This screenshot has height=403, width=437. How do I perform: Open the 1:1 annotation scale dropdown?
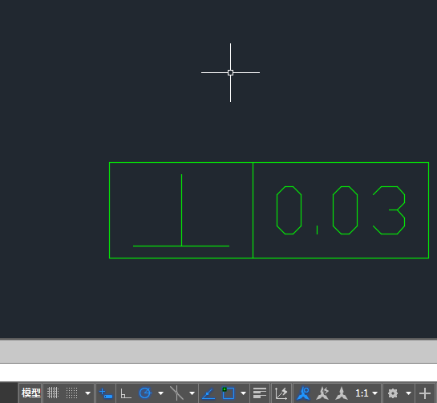pyautogui.click(x=366, y=393)
